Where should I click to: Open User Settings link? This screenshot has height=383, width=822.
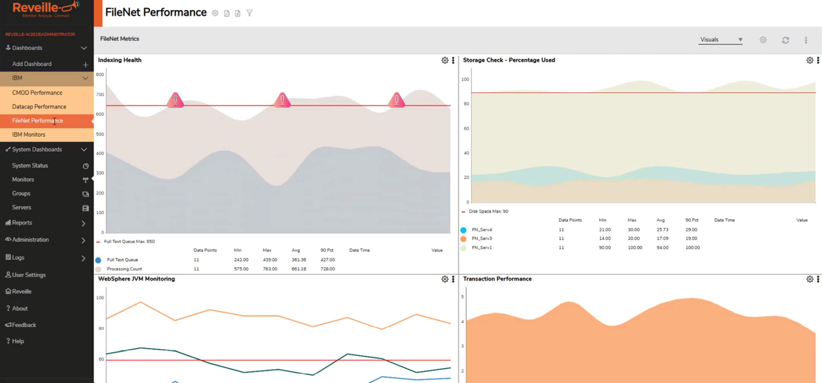29,275
